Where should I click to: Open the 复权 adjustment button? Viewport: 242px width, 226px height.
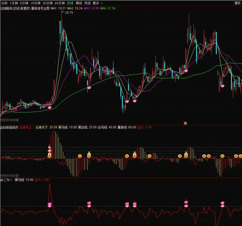[237, 3]
